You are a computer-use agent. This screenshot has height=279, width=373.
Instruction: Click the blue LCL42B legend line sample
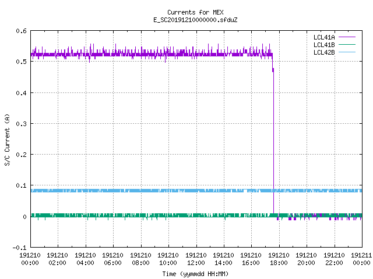[x=347, y=52]
